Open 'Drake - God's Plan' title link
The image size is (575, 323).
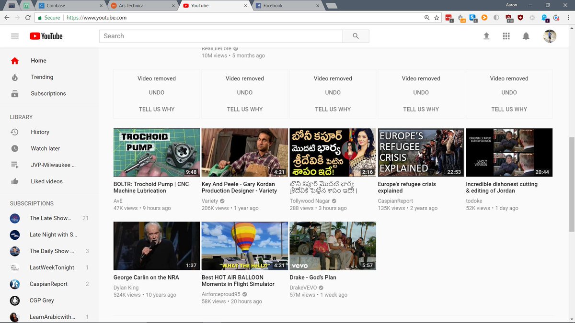[x=313, y=278]
